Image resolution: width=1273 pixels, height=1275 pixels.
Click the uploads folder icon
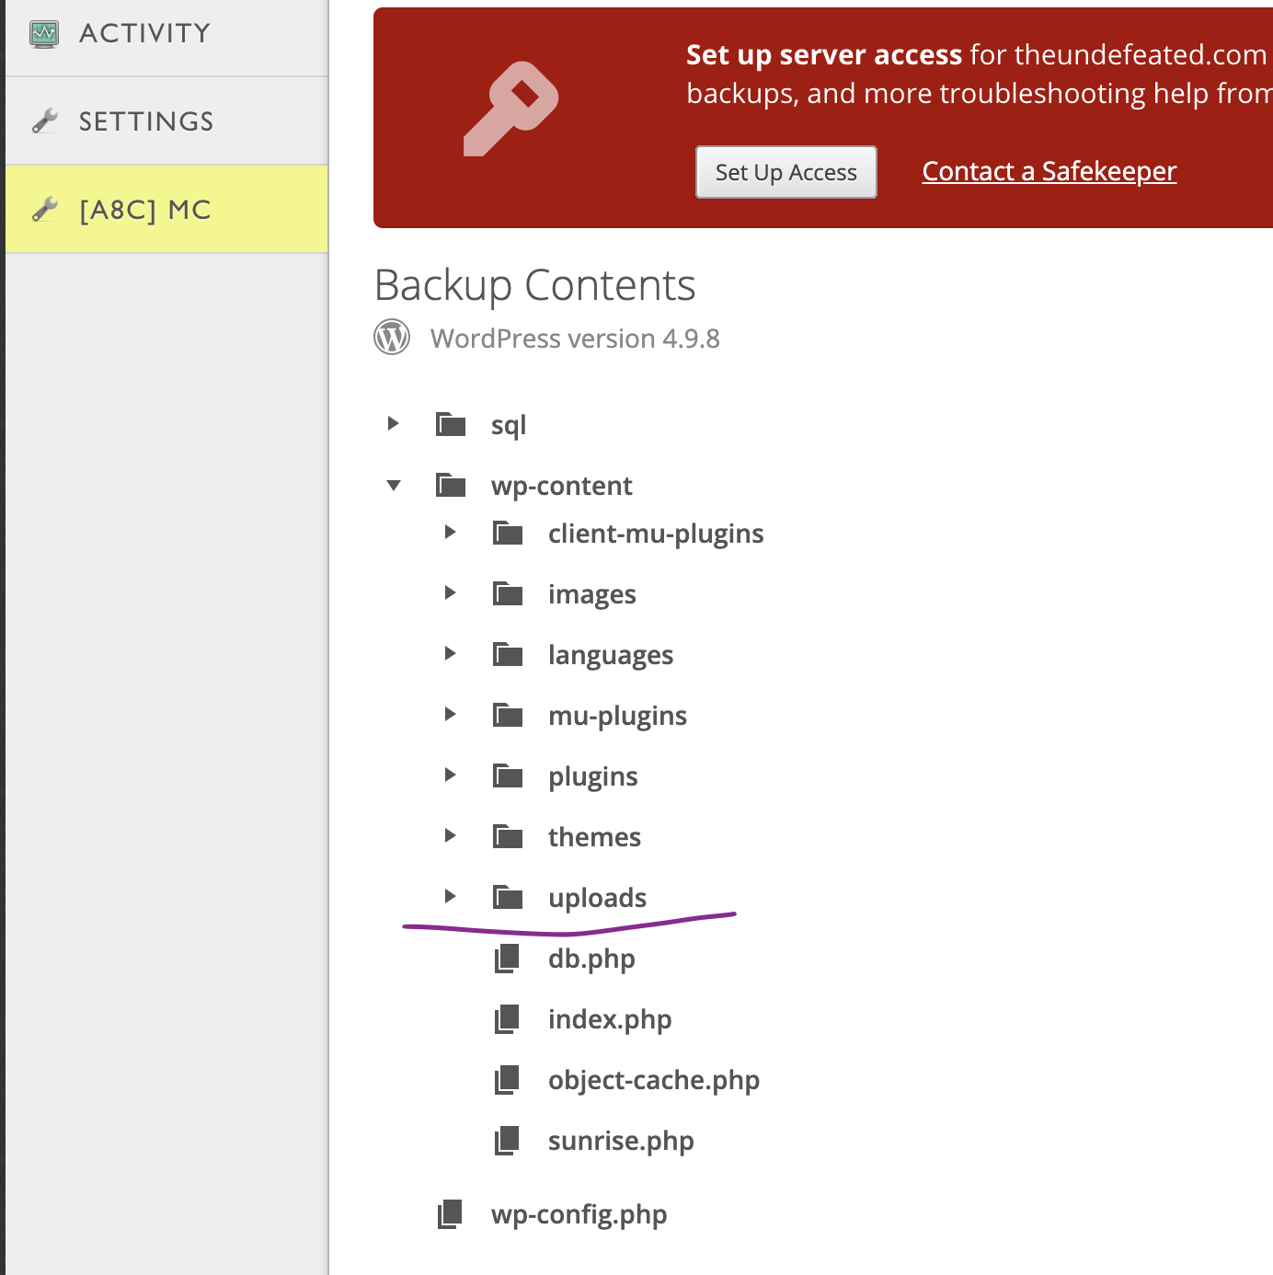[x=508, y=897]
